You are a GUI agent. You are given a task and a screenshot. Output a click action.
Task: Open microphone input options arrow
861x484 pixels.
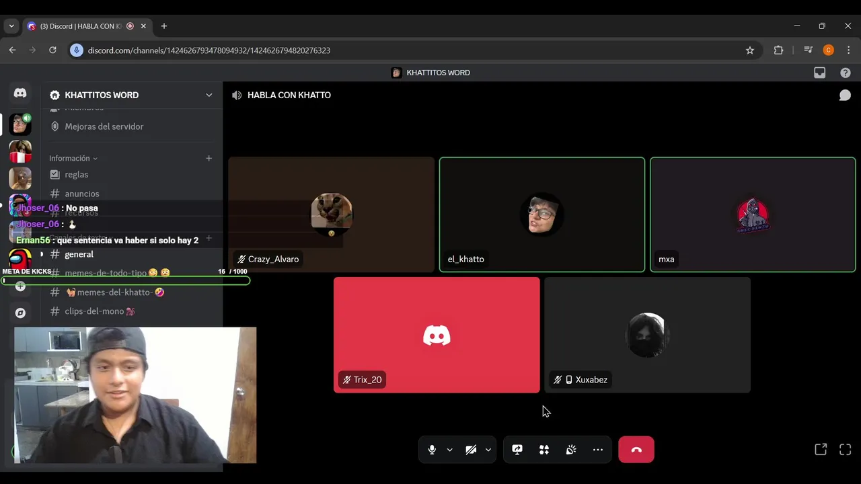click(x=449, y=450)
